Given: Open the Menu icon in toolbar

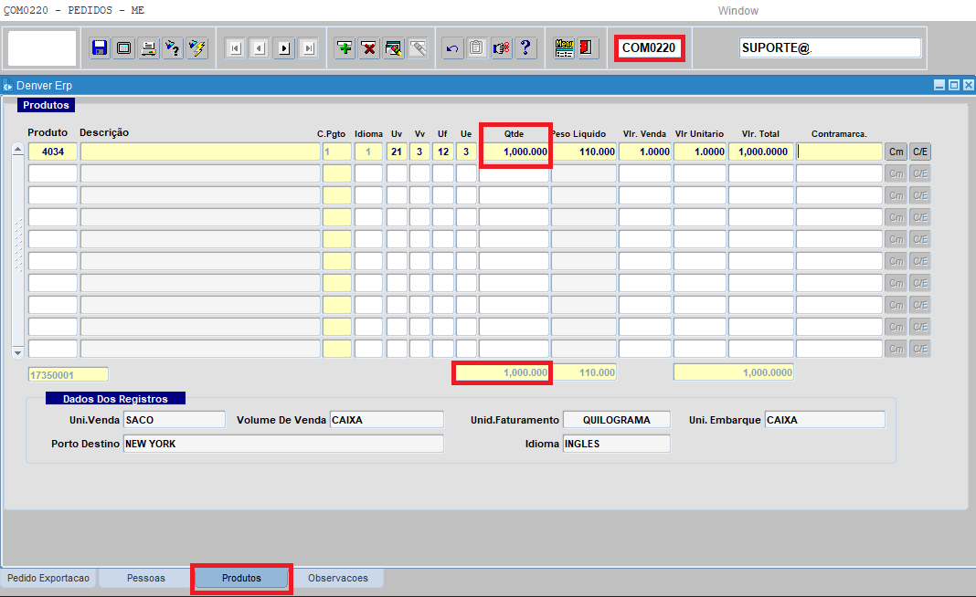Looking at the screenshot, I should 564,47.
